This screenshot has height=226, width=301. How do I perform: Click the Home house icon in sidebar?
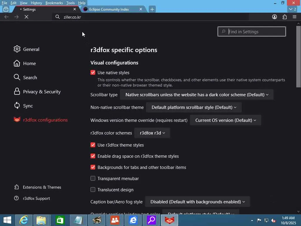pyautogui.click(x=17, y=63)
